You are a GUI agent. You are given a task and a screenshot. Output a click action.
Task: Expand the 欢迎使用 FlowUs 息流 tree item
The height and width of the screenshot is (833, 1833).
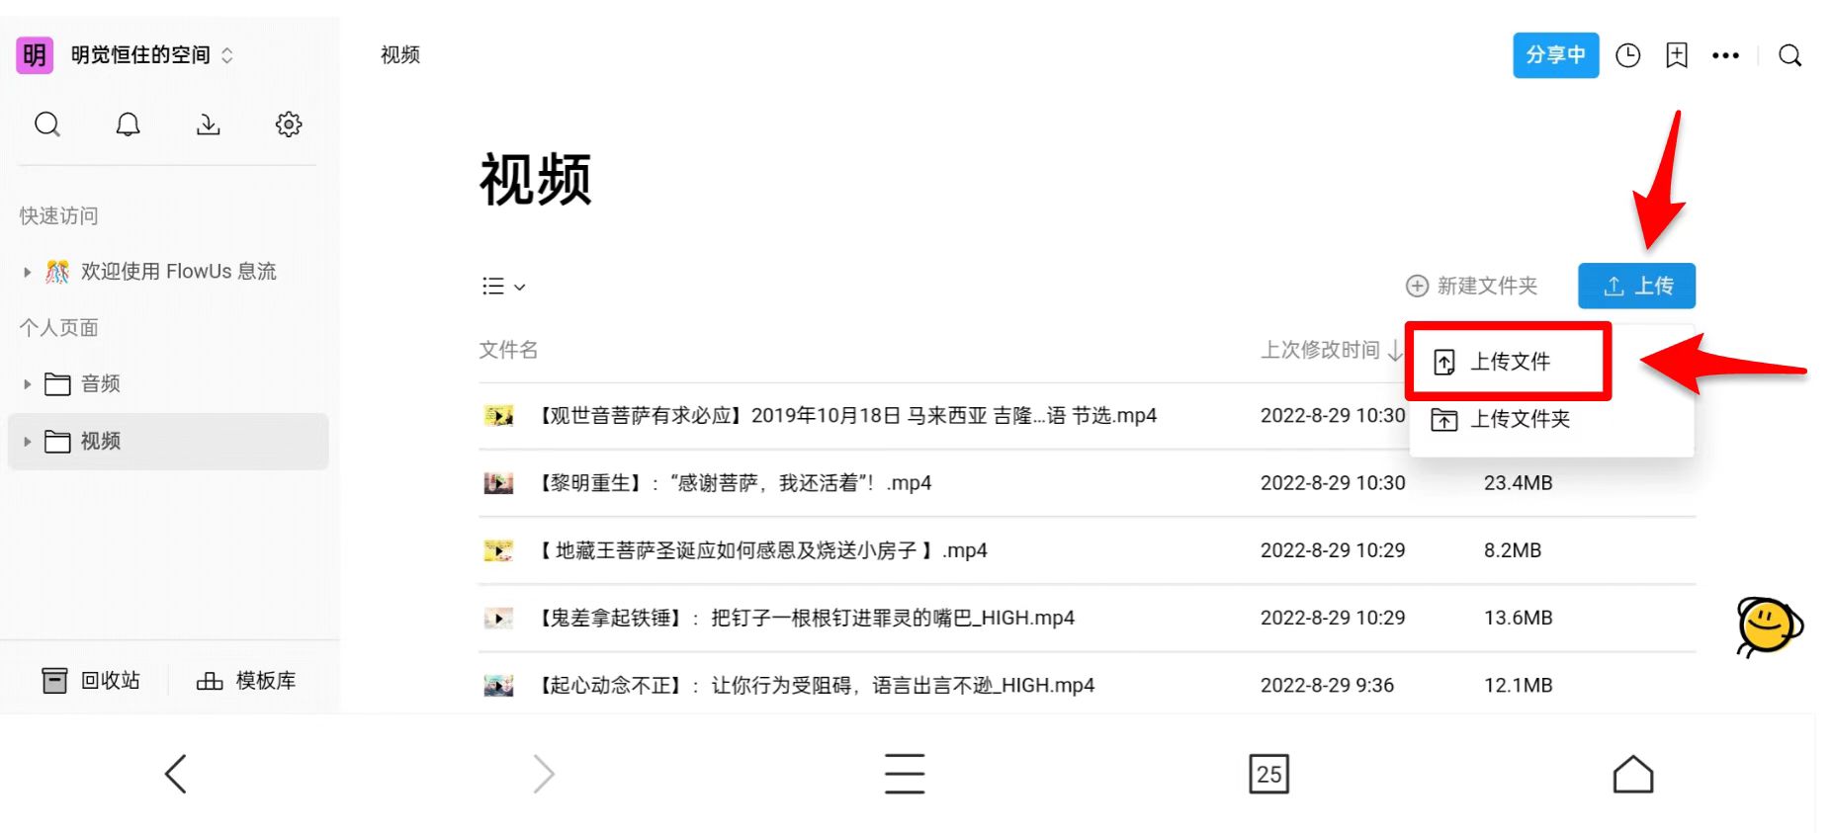[28, 272]
